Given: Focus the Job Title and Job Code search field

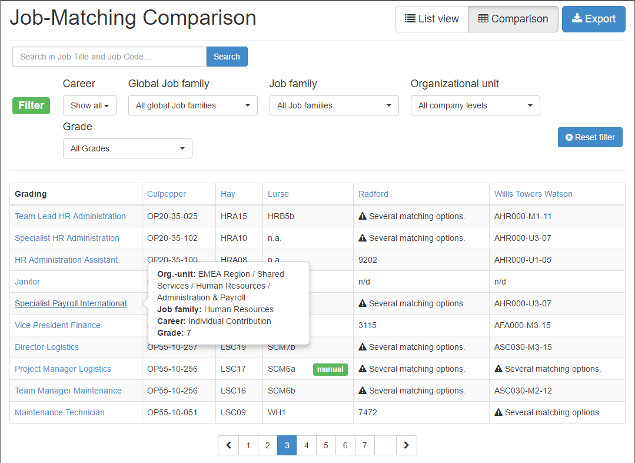Looking at the screenshot, I should (109, 57).
